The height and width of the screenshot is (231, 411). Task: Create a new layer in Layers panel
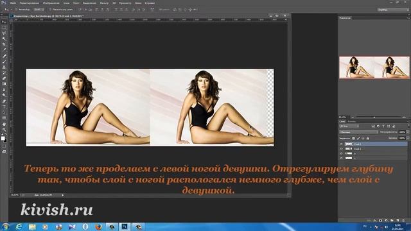coord(398,221)
